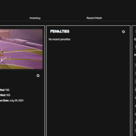The height and width of the screenshot is (136, 136).
Task: Select the sixth avatar in right-edge list
Action: pos(135,106)
